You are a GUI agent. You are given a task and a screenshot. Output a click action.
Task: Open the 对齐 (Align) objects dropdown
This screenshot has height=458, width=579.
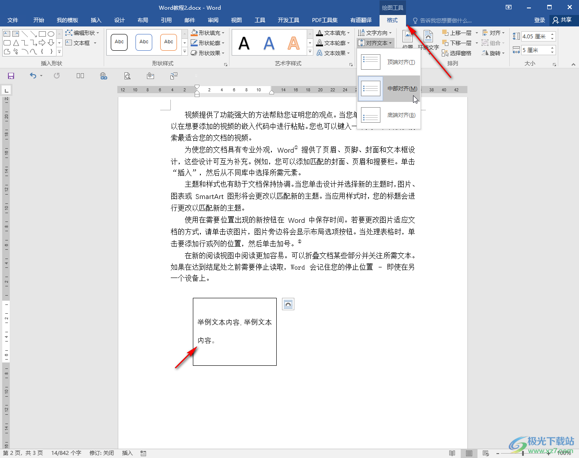coord(493,33)
